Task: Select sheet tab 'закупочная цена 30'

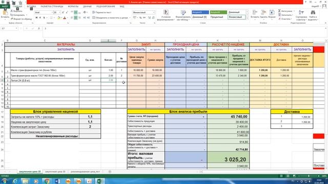Action: tap(55, 172)
